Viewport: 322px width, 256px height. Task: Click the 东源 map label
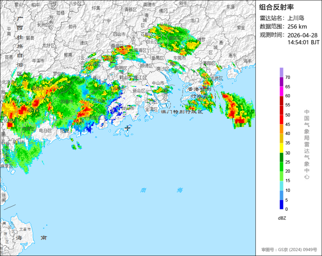pyautogui.click(x=230, y=7)
